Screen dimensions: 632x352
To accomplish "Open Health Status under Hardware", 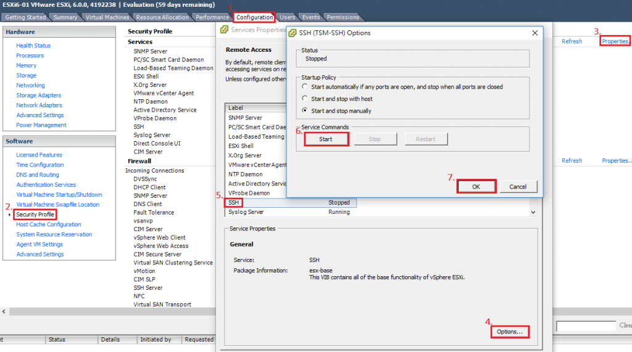I will [33, 46].
